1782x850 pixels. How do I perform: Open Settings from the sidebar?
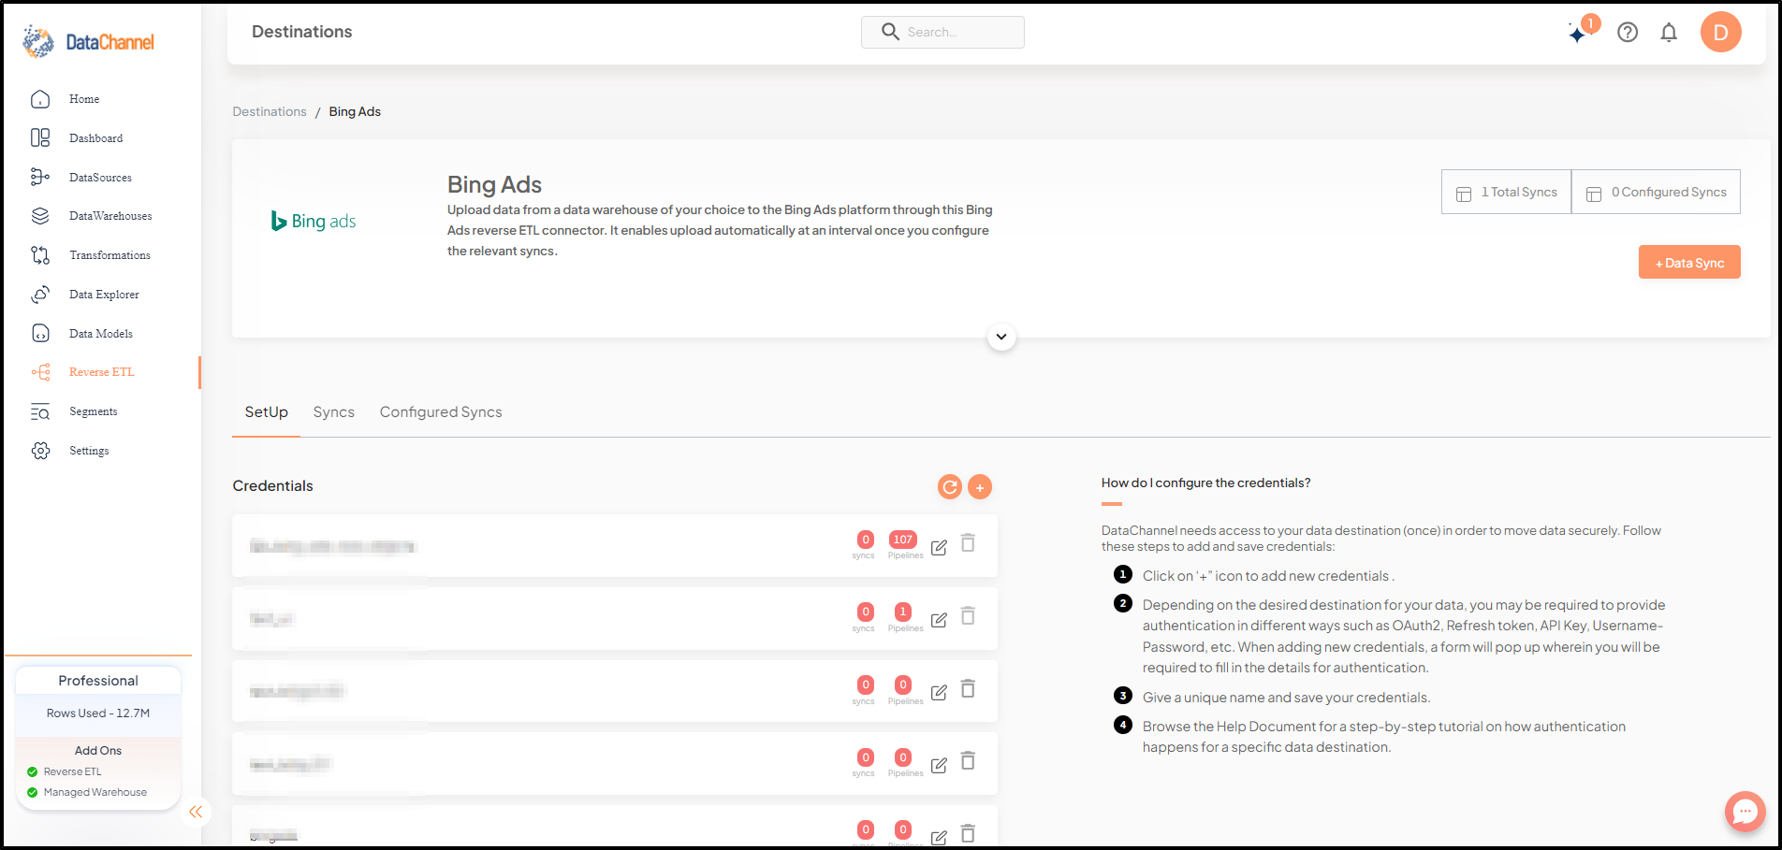pyautogui.click(x=89, y=451)
